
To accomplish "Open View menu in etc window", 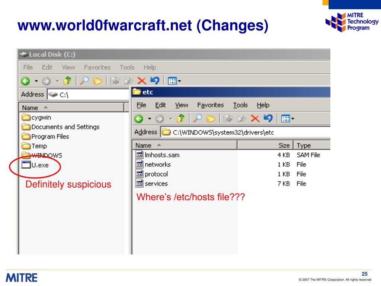I will click(x=182, y=105).
